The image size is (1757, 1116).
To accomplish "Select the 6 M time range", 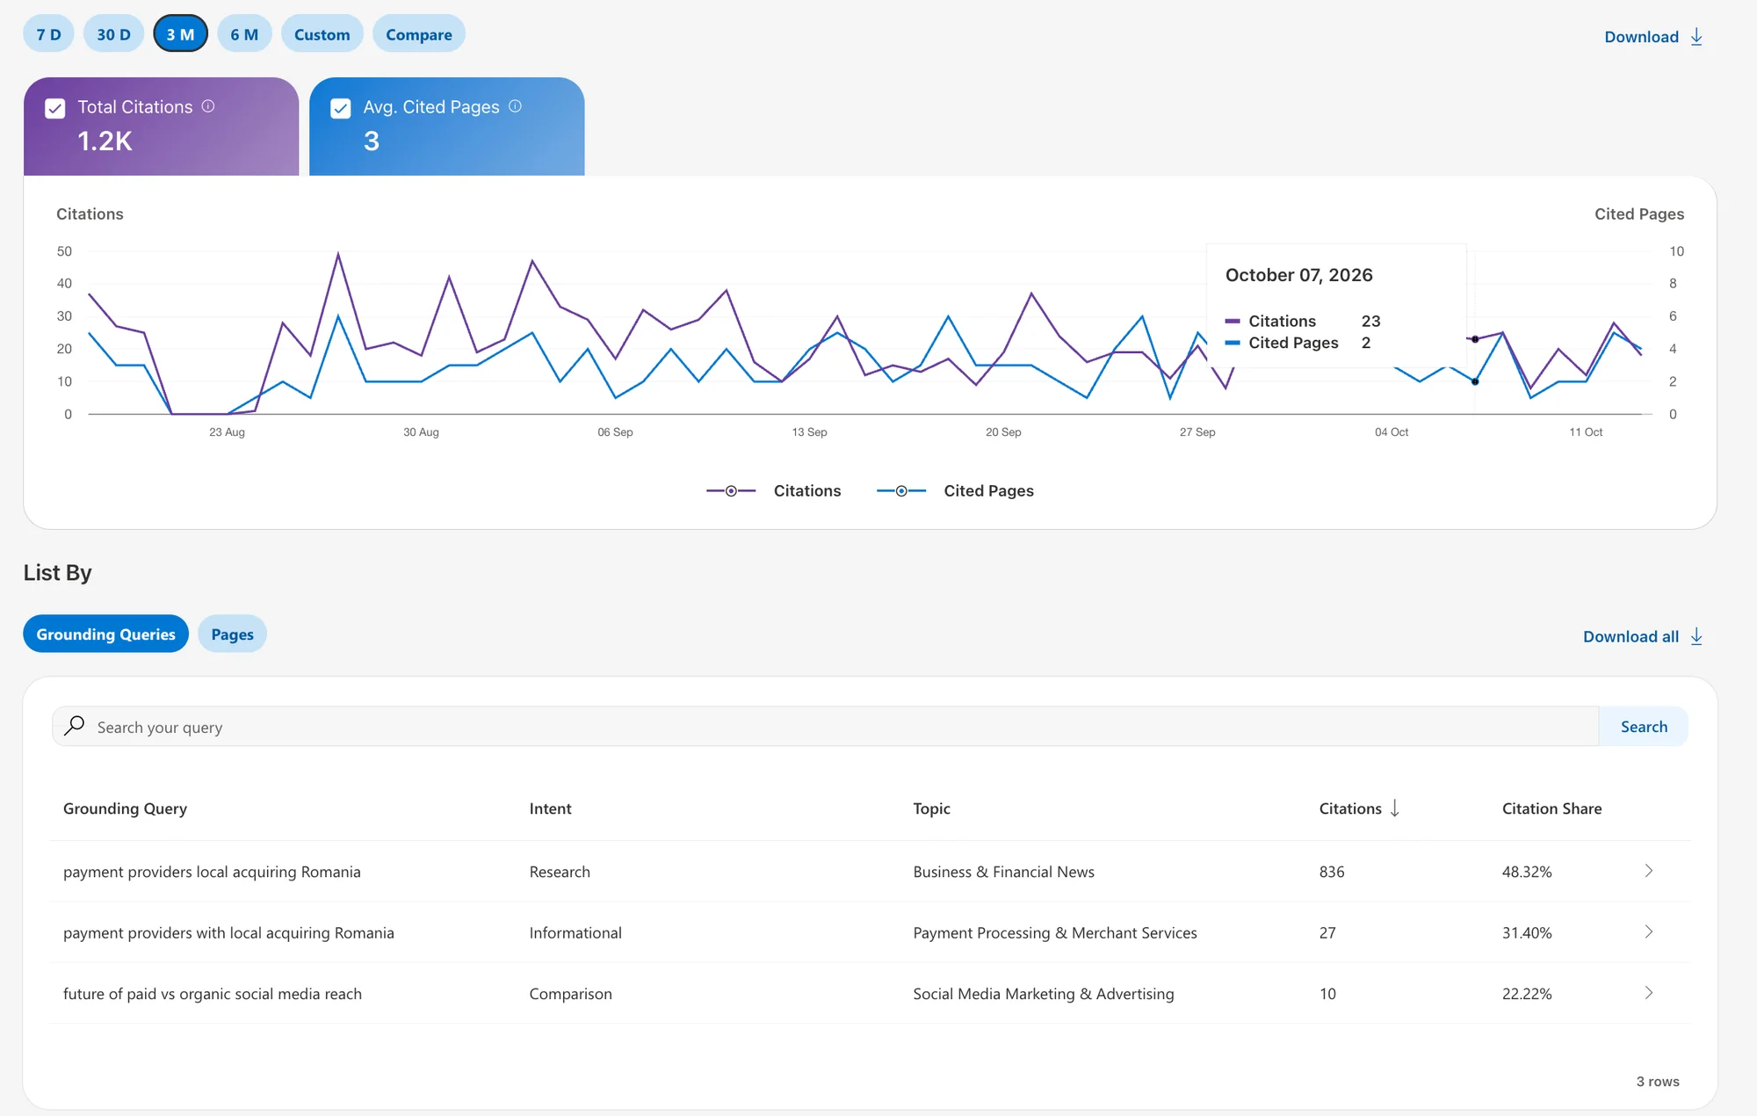I will [x=244, y=34].
